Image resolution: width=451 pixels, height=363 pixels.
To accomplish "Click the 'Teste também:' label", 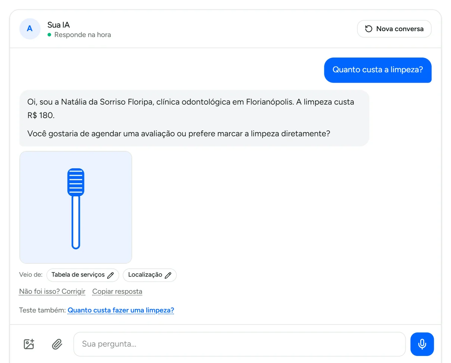I will click(42, 310).
